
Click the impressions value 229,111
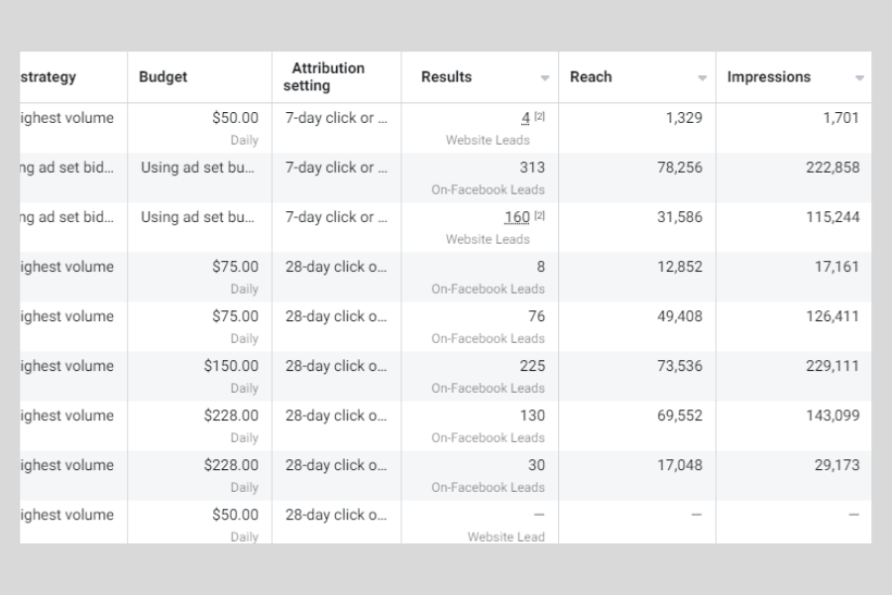tap(833, 366)
